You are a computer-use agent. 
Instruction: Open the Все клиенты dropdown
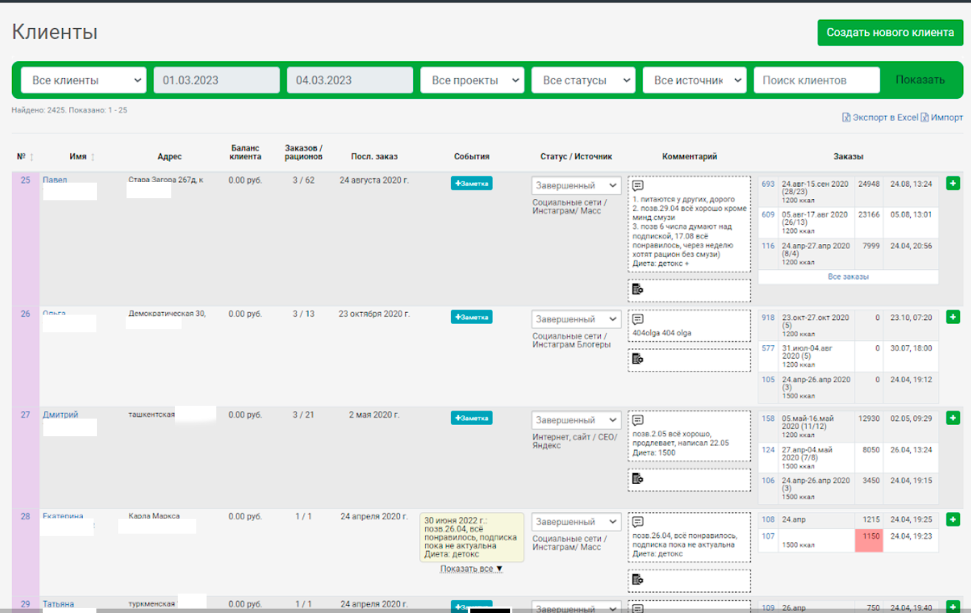pyautogui.click(x=84, y=80)
